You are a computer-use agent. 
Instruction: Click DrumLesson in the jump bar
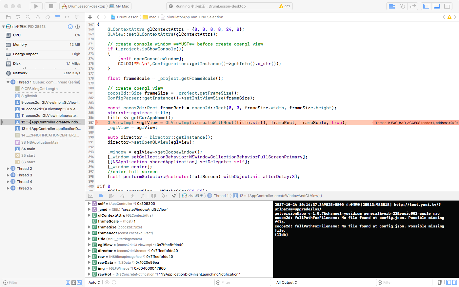coord(125,17)
